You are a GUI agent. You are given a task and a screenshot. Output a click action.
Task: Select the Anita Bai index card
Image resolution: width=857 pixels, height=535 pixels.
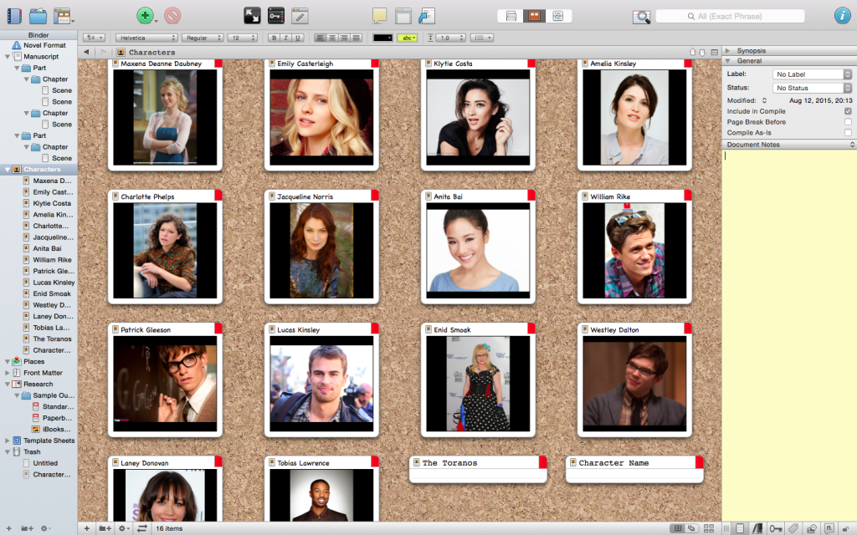click(x=478, y=247)
